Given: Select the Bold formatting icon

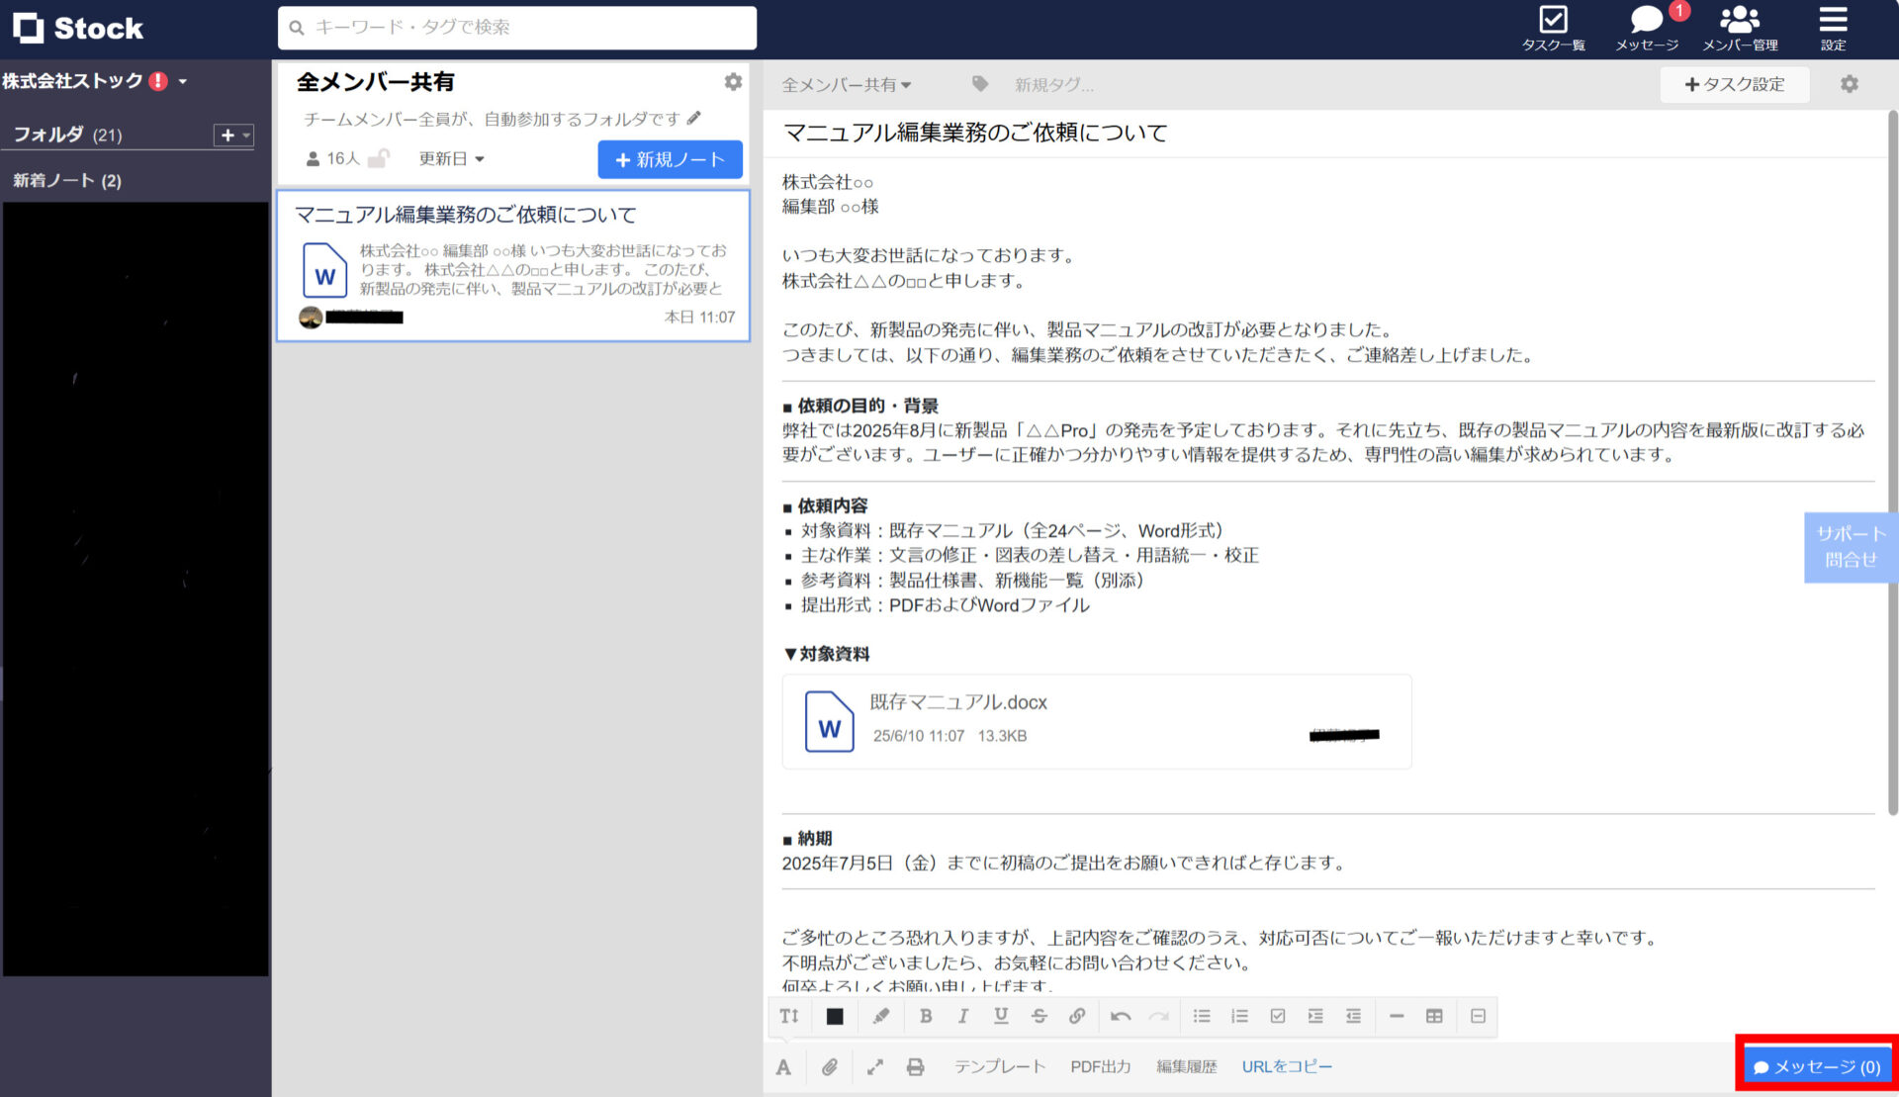Looking at the screenshot, I should (x=926, y=1016).
